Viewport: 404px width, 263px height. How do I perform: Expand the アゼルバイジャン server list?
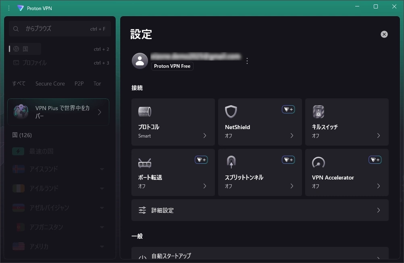102,208
